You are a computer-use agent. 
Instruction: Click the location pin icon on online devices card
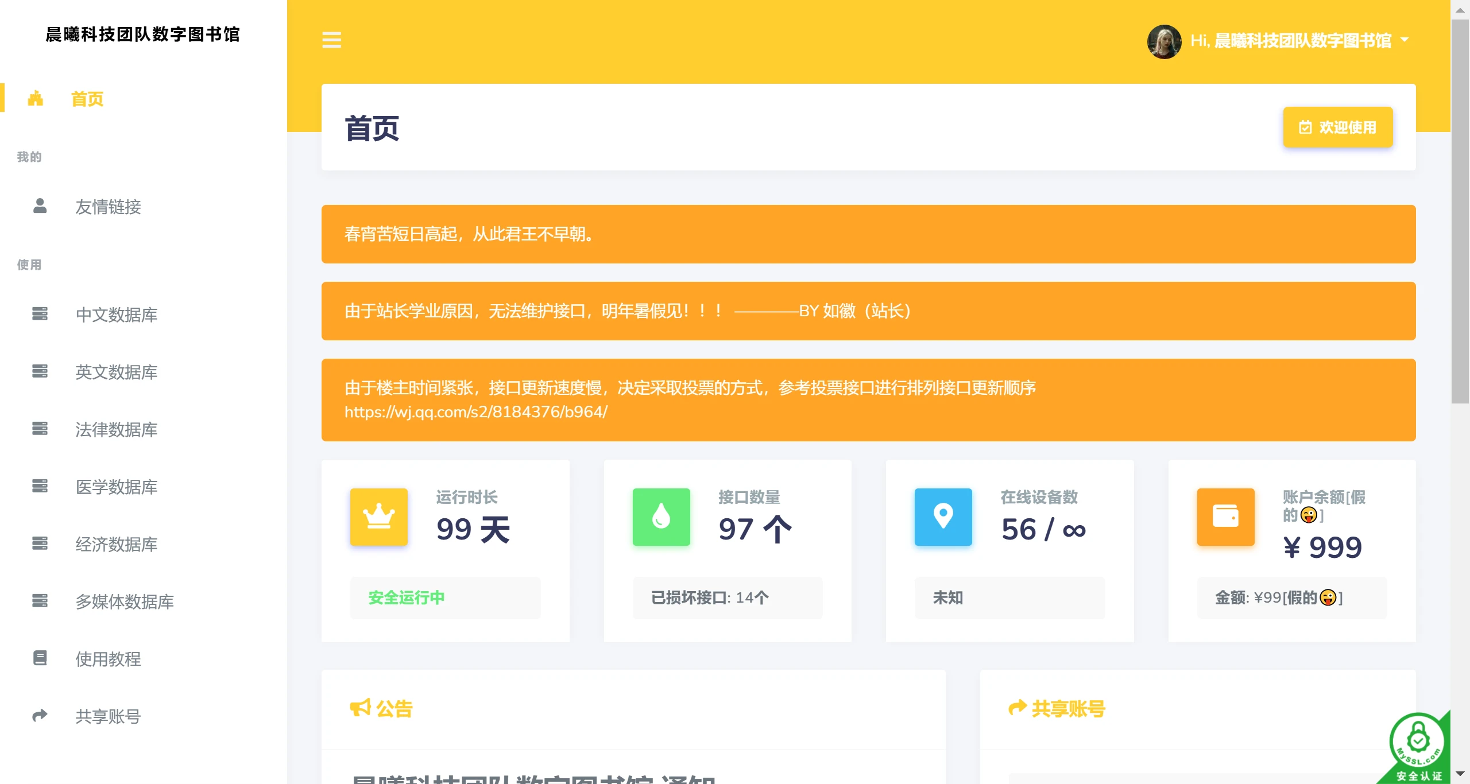(x=943, y=517)
